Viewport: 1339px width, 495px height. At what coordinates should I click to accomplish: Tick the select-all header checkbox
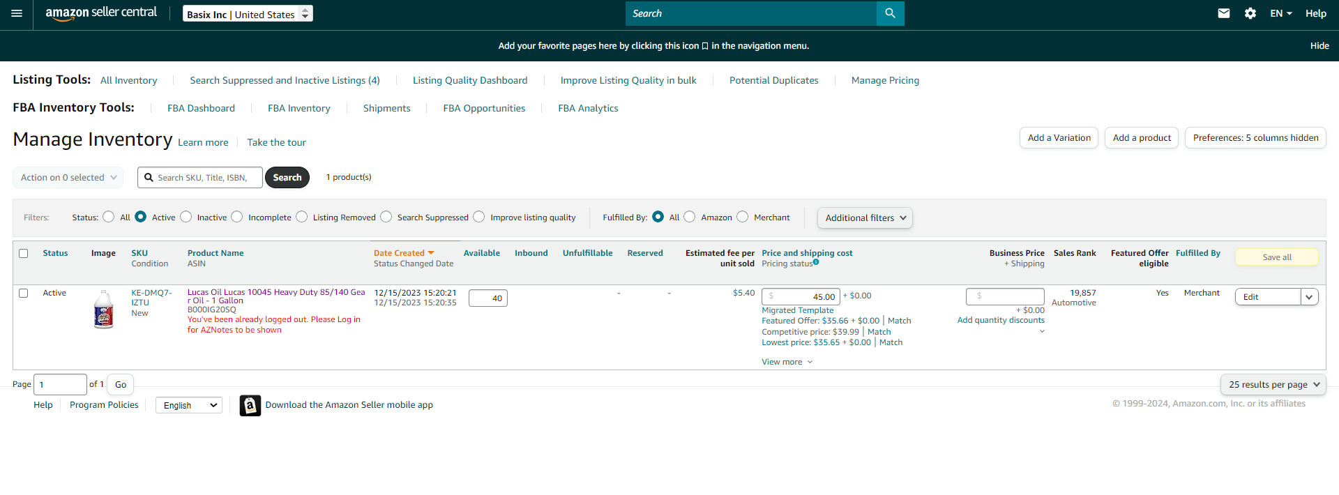23,253
